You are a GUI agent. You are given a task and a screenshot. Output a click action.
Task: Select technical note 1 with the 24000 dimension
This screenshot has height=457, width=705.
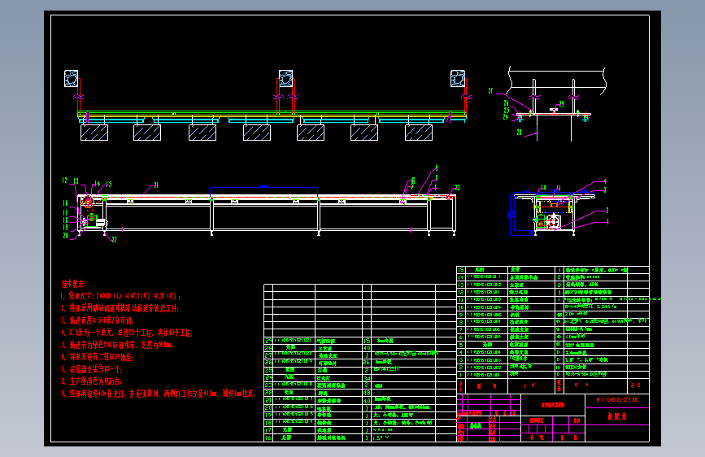[x=120, y=296]
